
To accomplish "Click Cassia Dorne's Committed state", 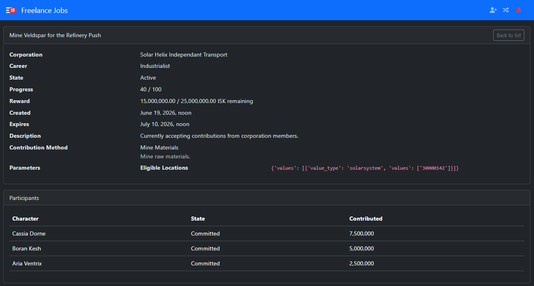I will point(205,233).
